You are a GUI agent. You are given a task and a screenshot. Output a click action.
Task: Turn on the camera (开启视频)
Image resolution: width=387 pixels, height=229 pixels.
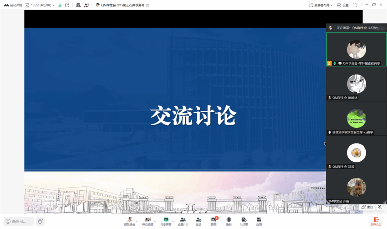pyautogui.click(x=148, y=221)
